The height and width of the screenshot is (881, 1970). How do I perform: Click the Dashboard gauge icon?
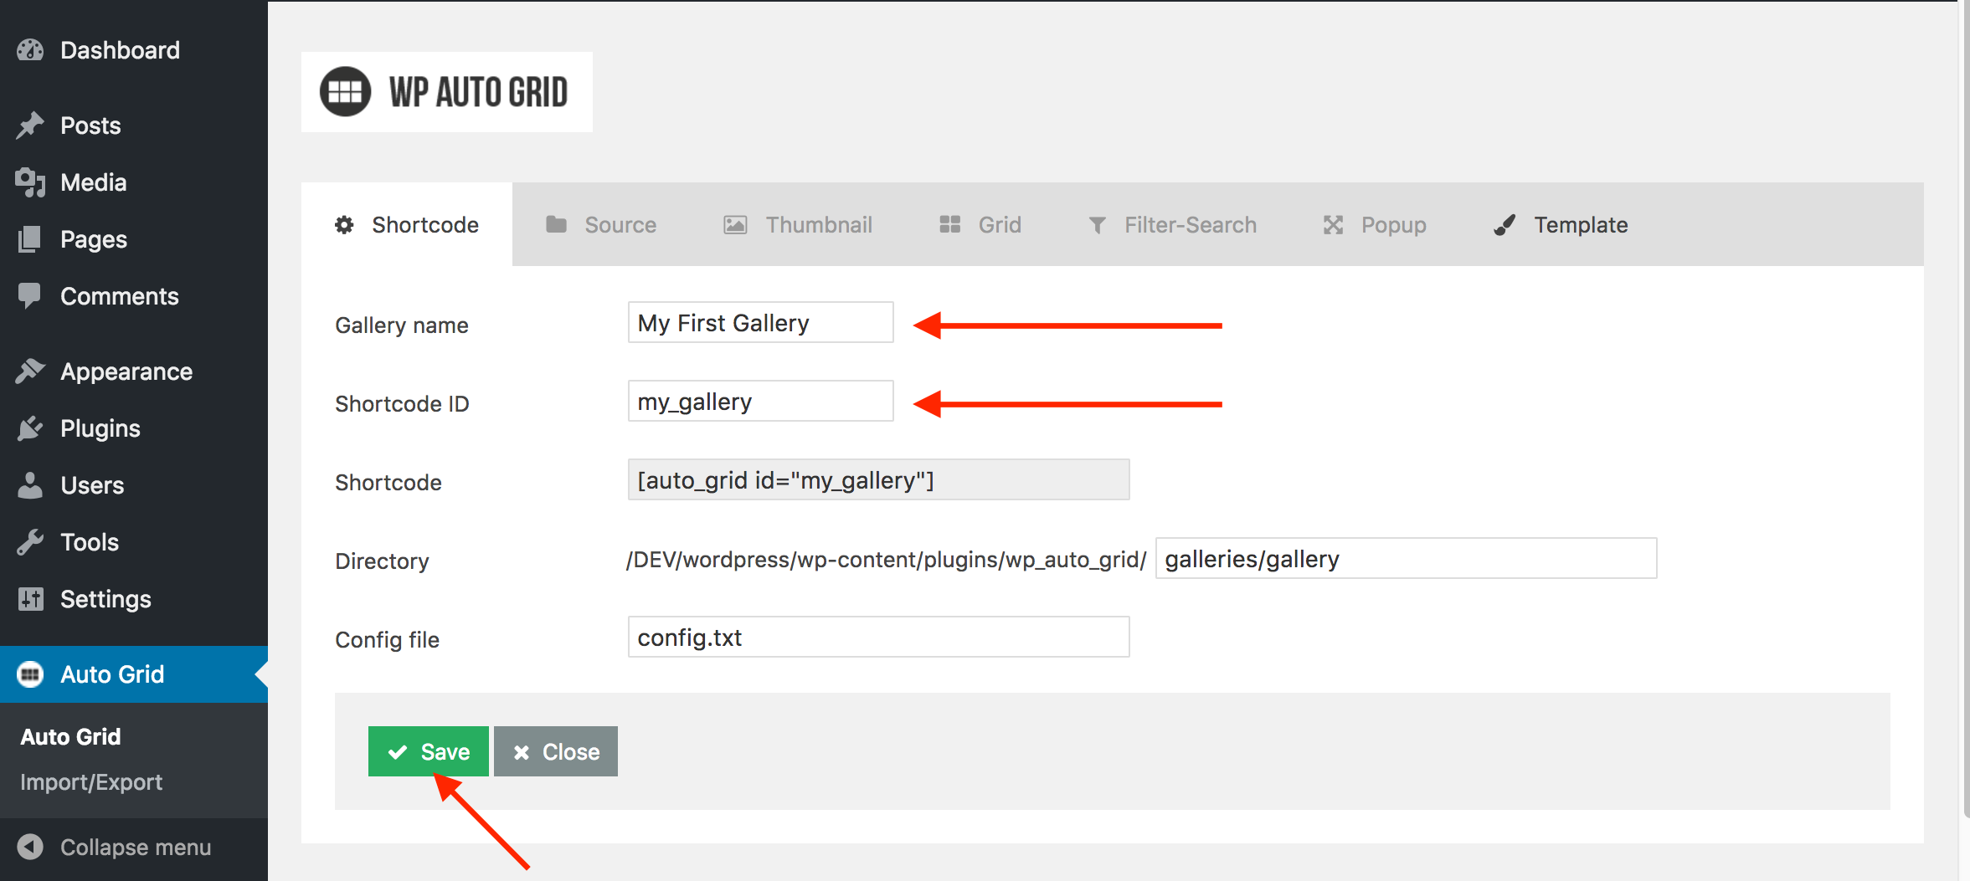30,50
